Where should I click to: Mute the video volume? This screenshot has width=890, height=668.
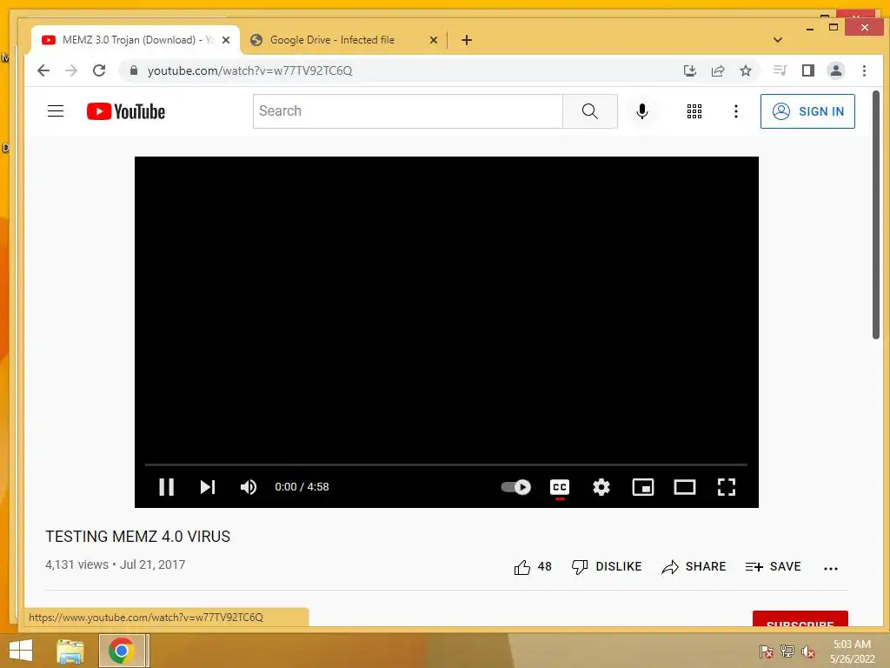(x=249, y=487)
